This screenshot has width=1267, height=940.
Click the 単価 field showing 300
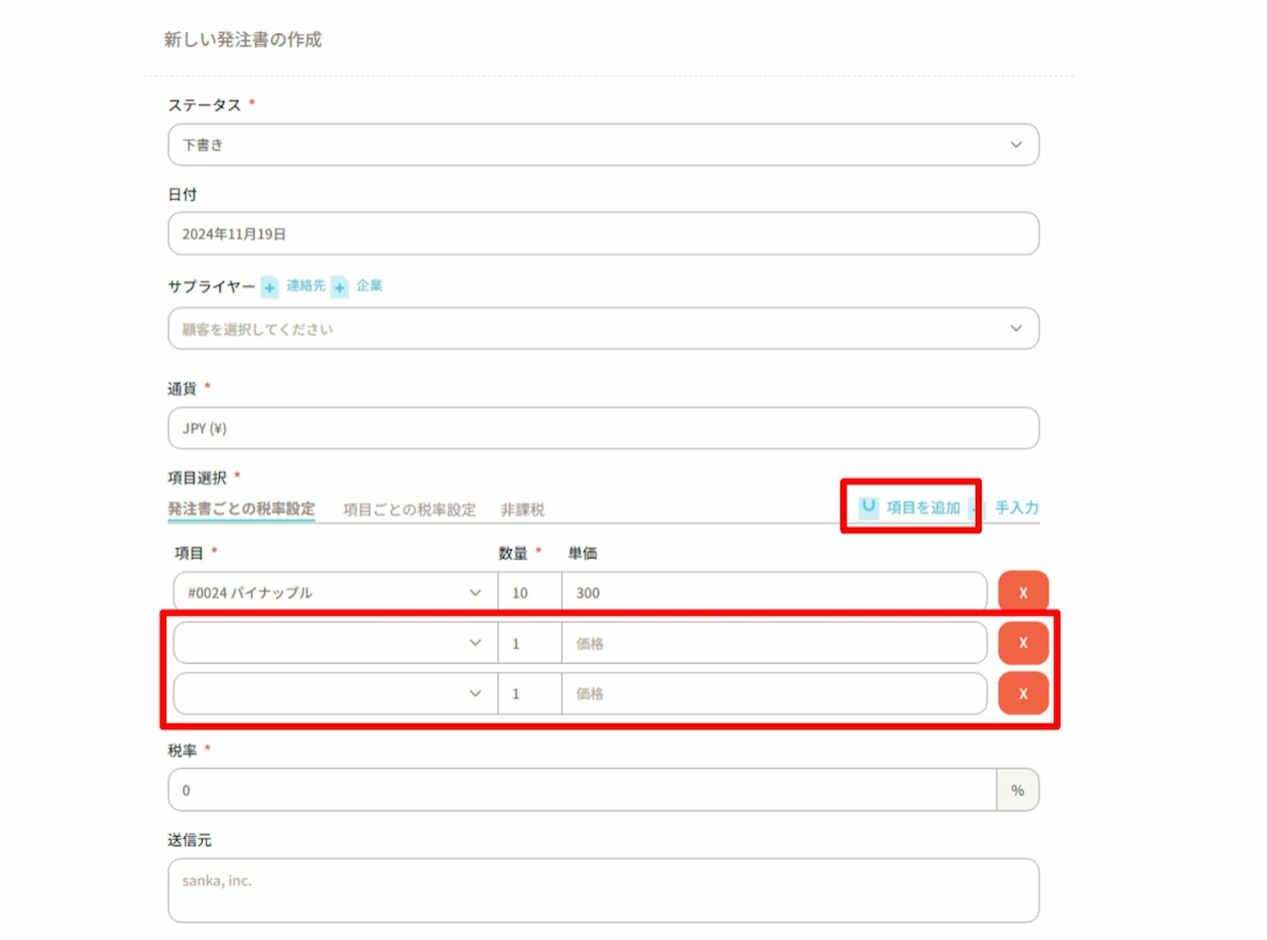pos(773,593)
